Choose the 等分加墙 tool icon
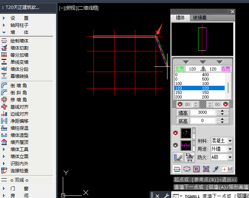The height and width of the screenshot is (198, 249). click(4, 55)
